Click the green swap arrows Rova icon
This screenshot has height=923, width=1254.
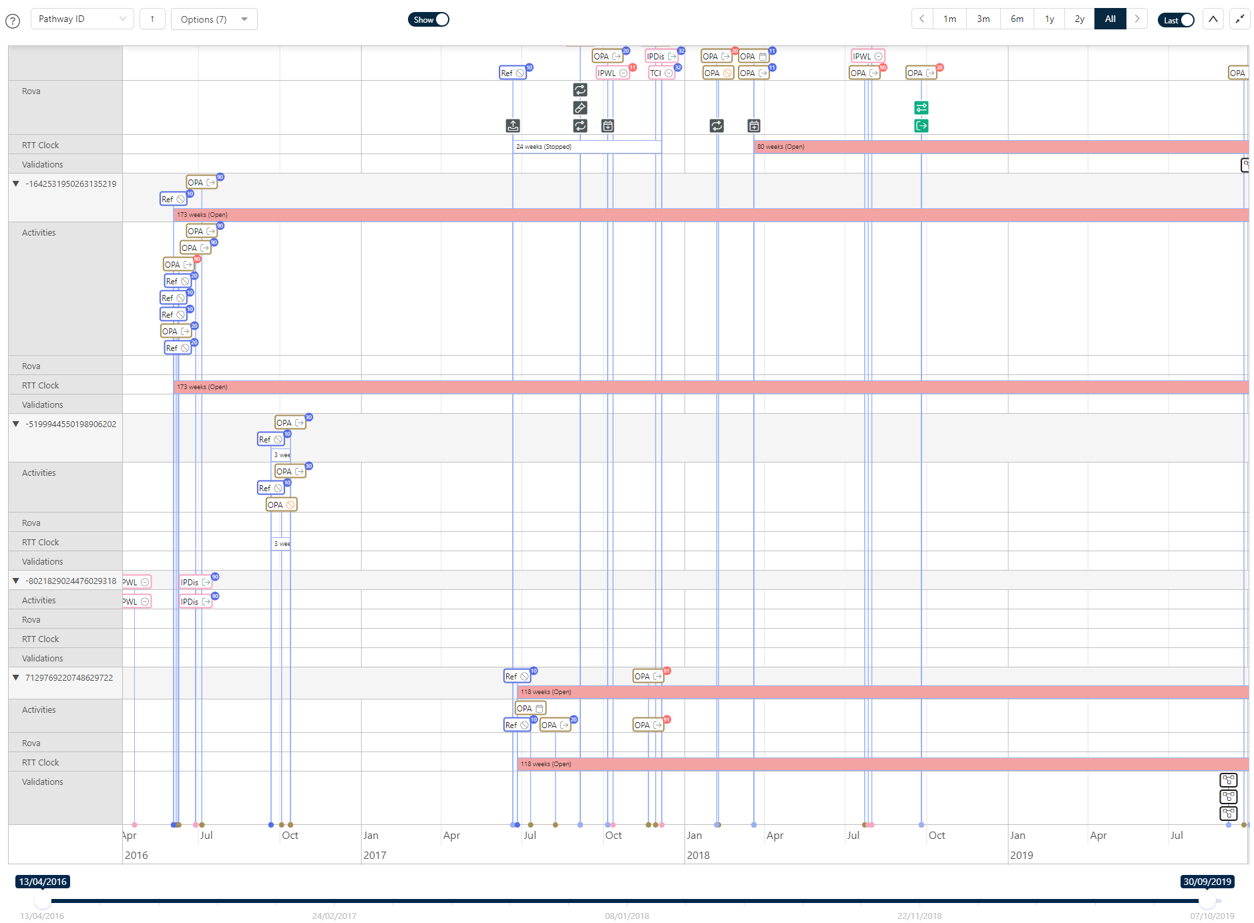coord(921,107)
